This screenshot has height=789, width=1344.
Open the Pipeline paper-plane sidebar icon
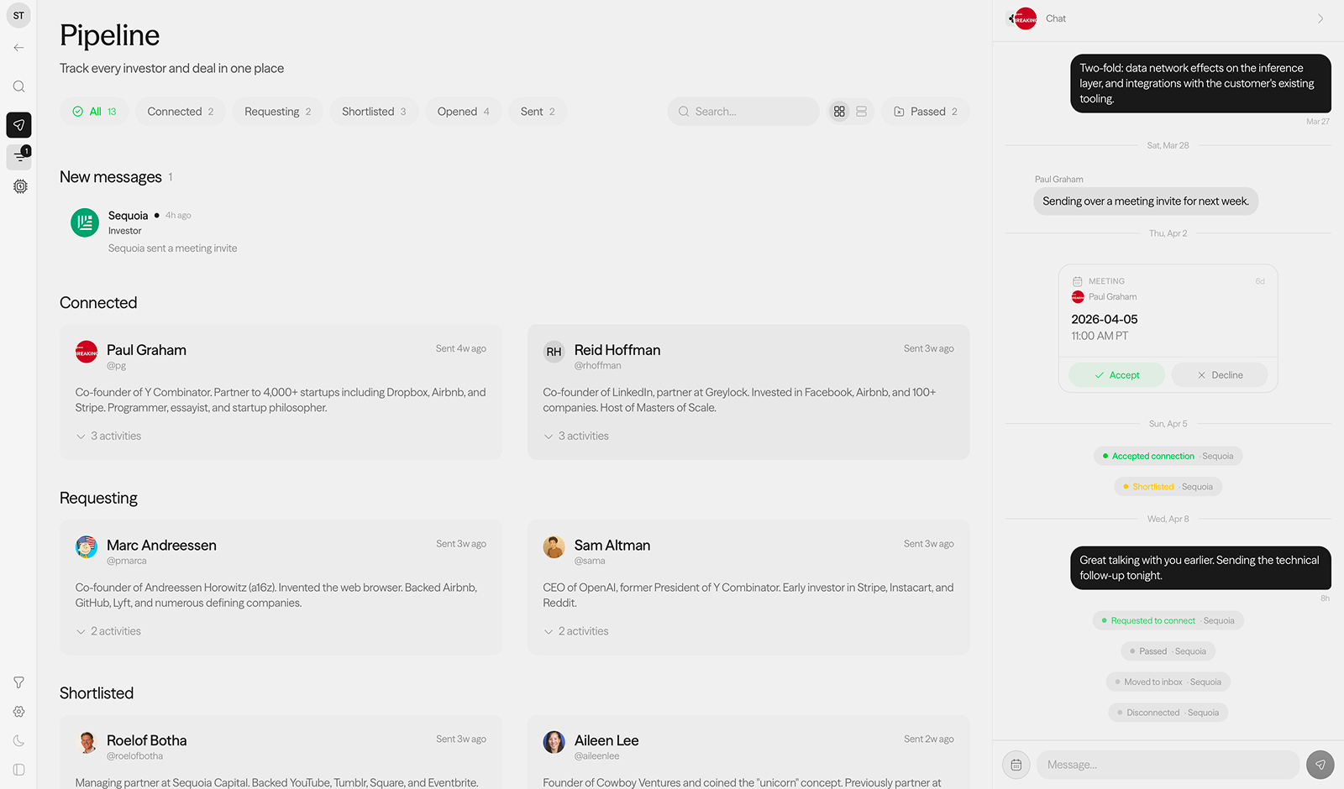(18, 125)
